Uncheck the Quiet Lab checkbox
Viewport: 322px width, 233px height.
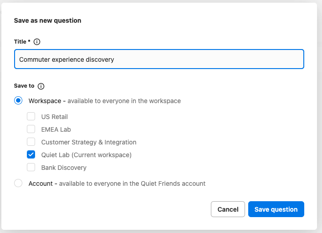pyautogui.click(x=31, y=154)
